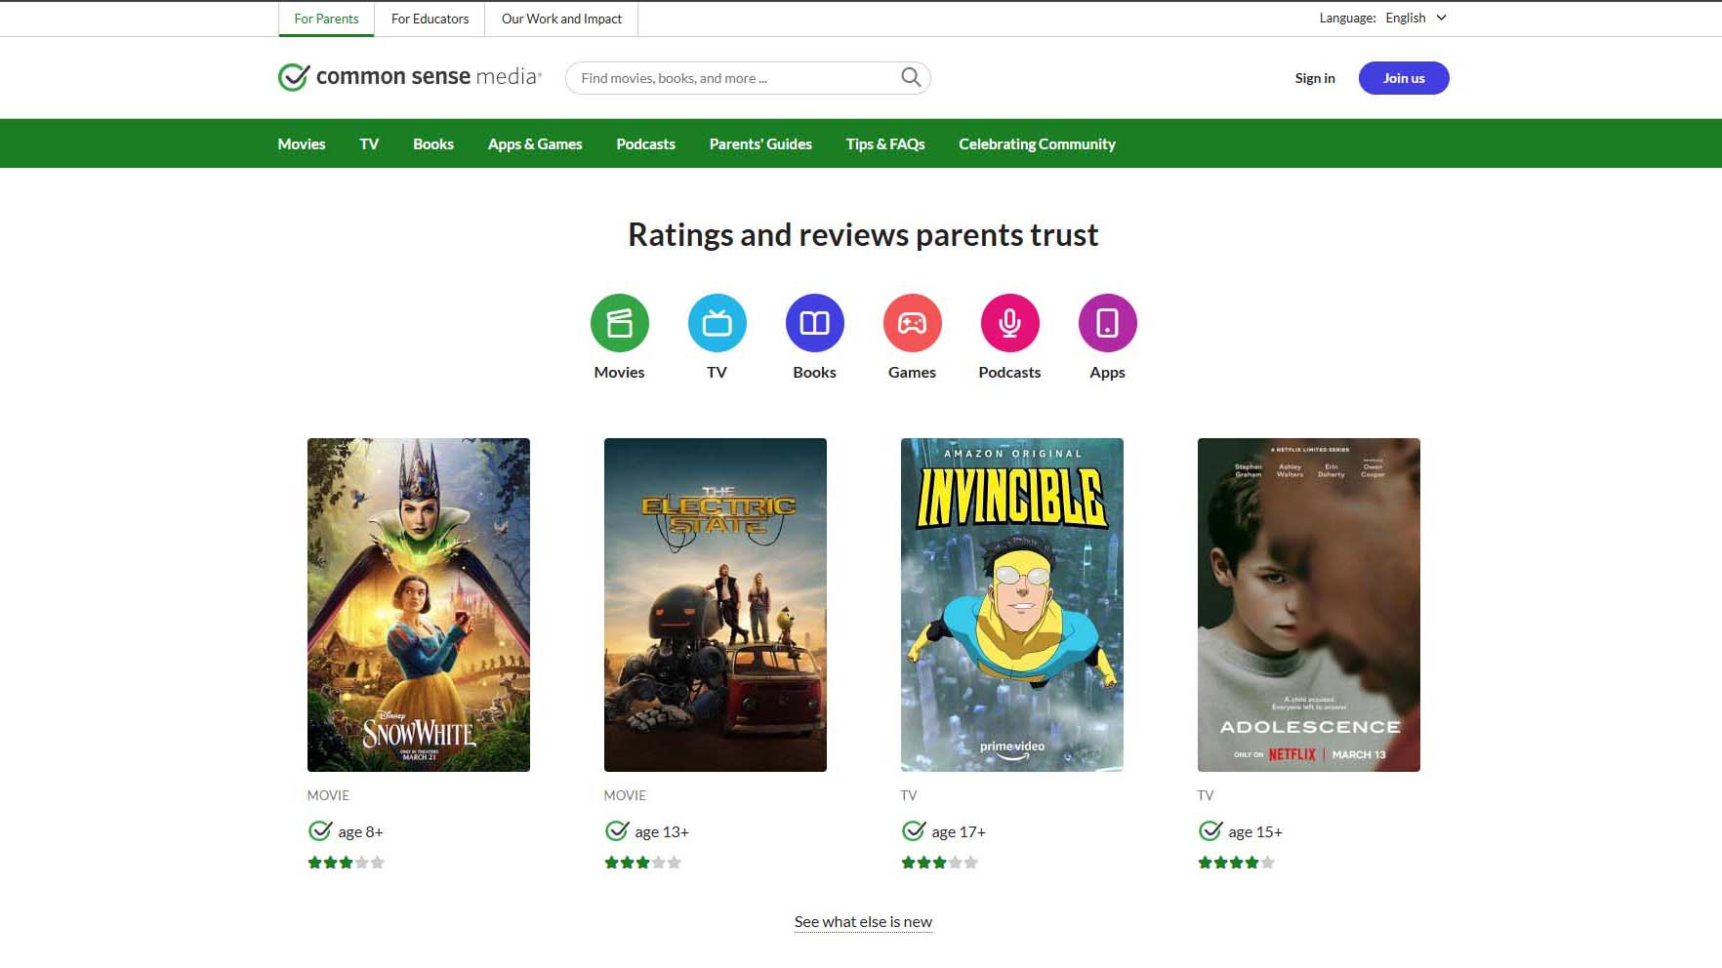The width and height of the screenshot is (1722, 968).
Task: Click the checkmark icon beside age 13+
Action: click(617, 831)
